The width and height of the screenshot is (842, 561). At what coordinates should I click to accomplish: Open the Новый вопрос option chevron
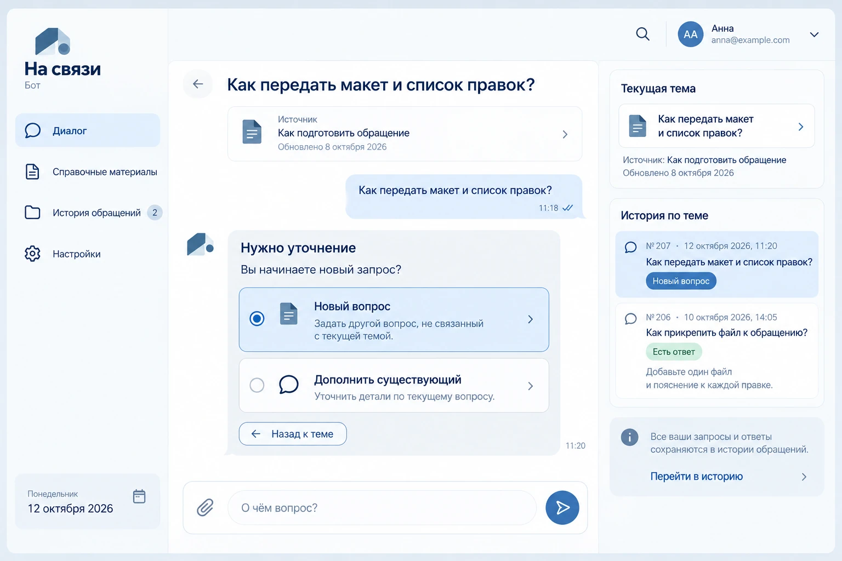click(x=530, y=319)
